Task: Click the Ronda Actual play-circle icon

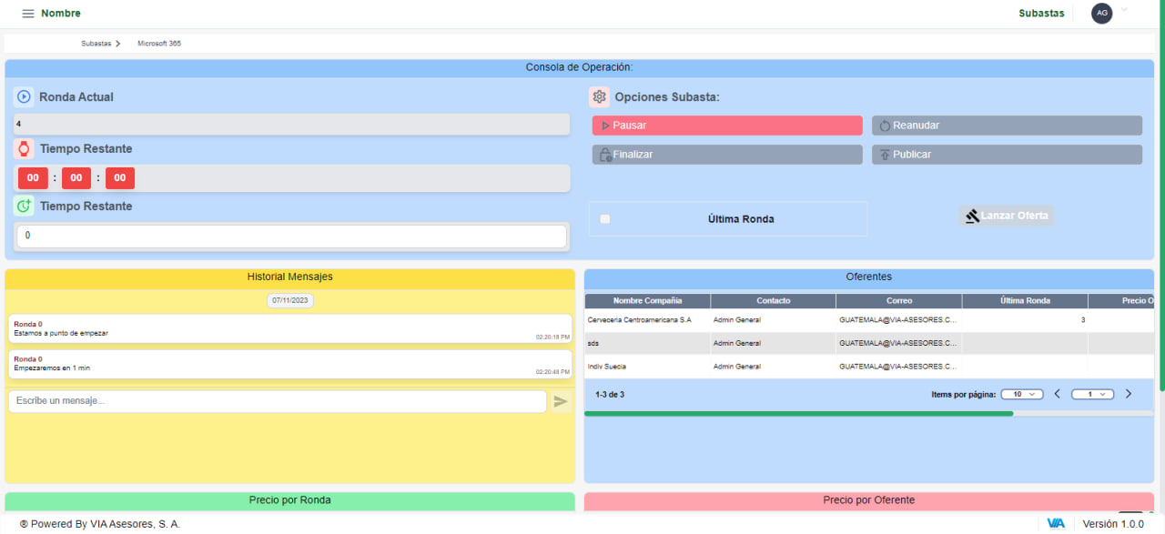Action: pyautogui.click(x=24, y=96)
